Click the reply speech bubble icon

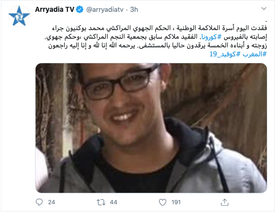pos(39,202)
